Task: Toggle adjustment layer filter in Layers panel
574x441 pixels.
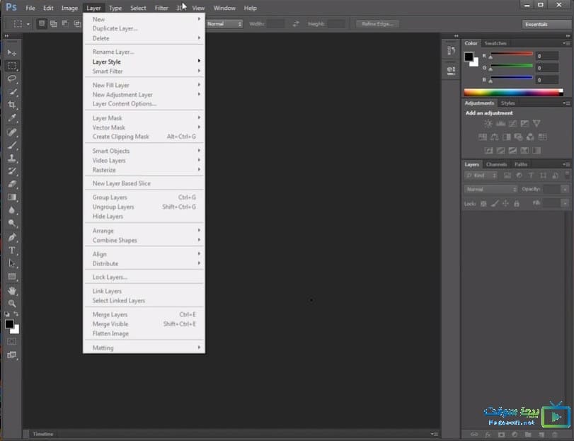Action: [x=519, y=176]
